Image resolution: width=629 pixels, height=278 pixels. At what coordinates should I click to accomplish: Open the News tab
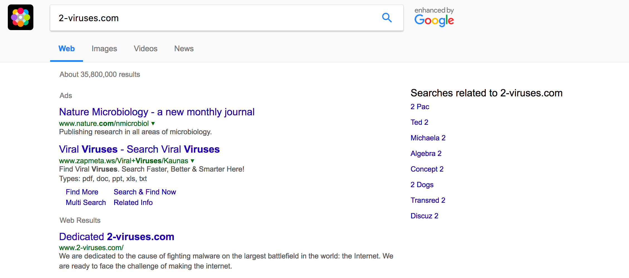coord(184,49)
